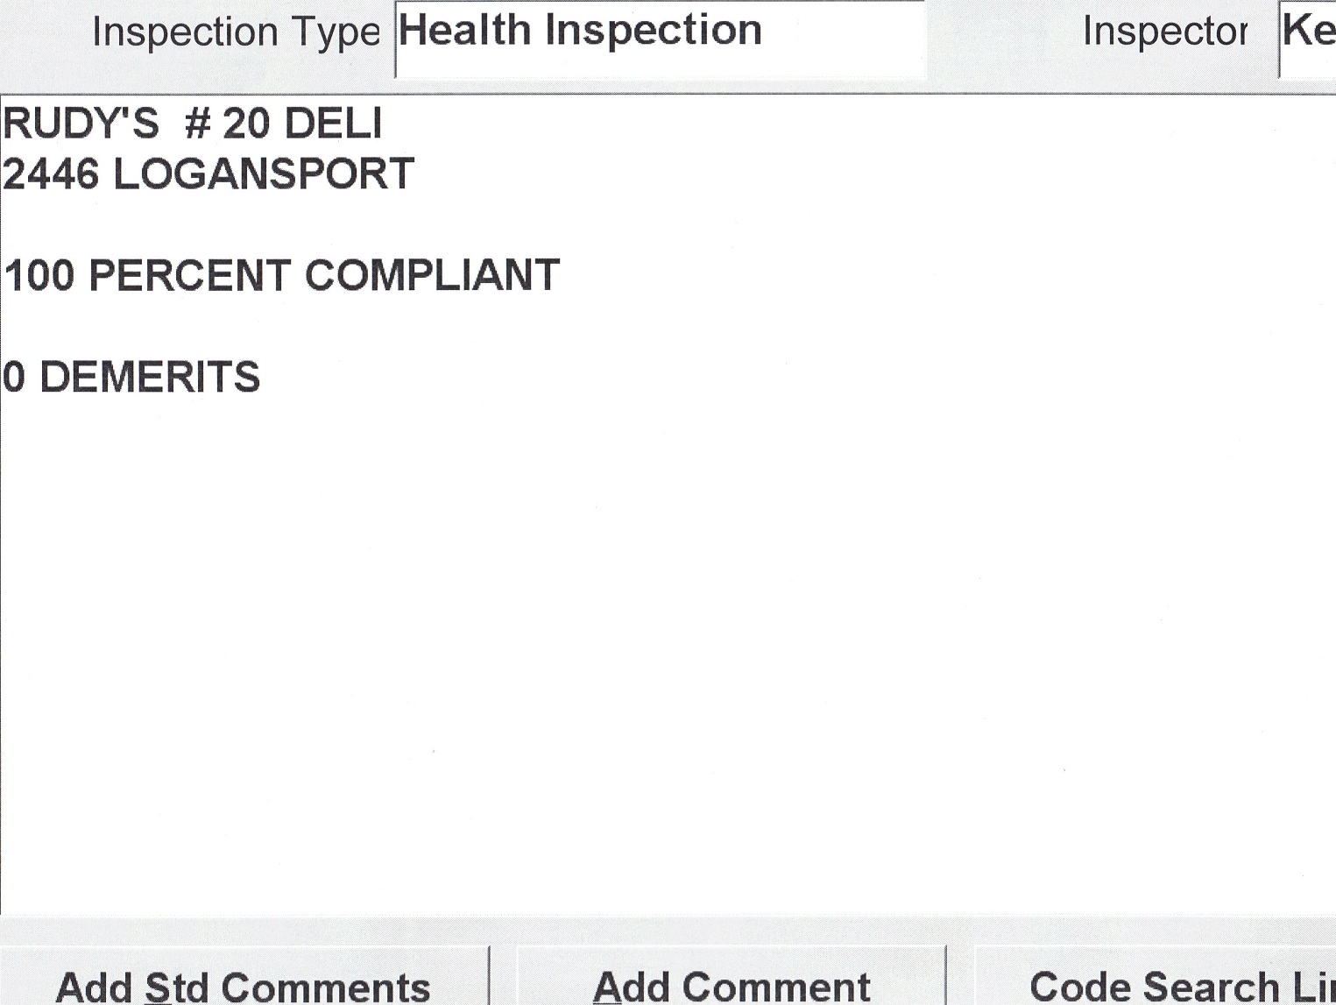The width and height of the screenshot is (1336, 1005).
Task: Click the 0 before DEMERITS
Action: (14, 379)
